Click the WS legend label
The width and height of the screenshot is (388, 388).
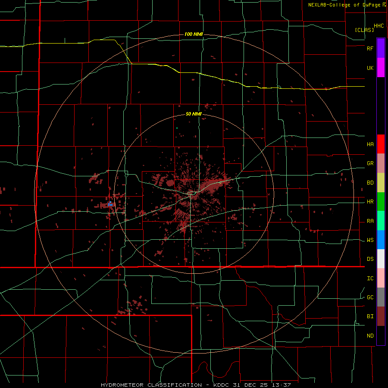pos(370,240)
